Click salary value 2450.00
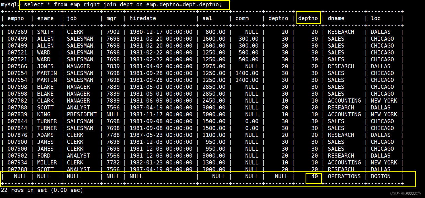Viewport: 425px width, 198px height. click(x=214, y=101)
